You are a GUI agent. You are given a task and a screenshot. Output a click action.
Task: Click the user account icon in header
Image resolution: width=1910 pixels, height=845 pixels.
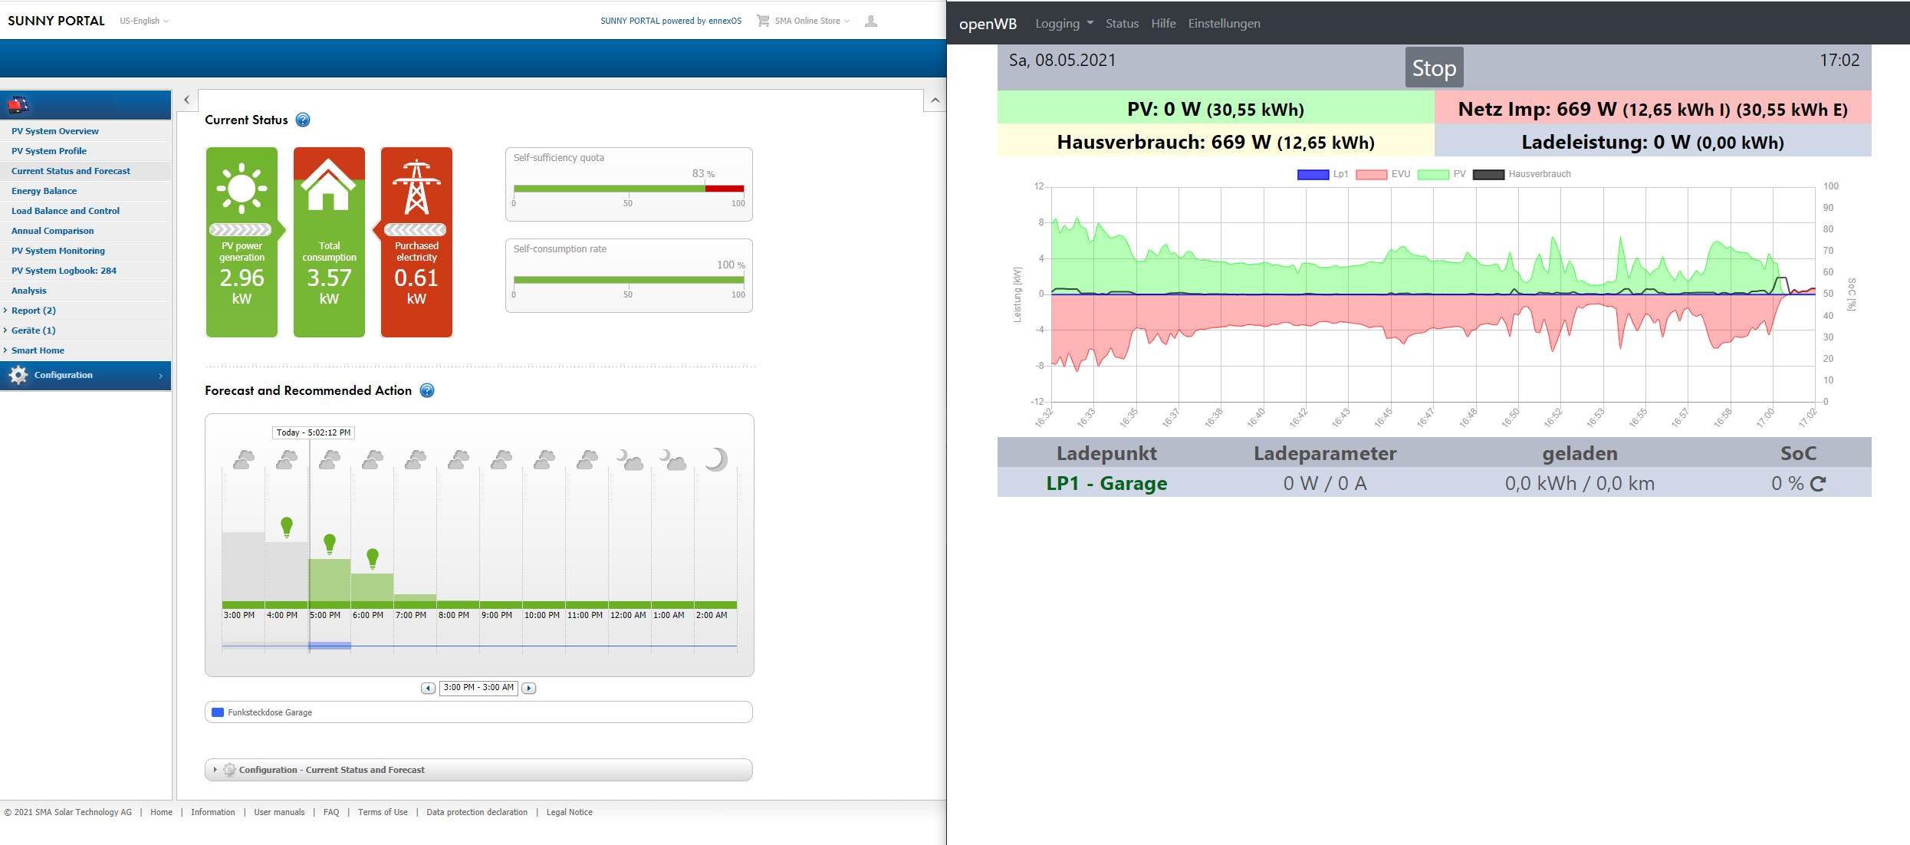[870, 21]
